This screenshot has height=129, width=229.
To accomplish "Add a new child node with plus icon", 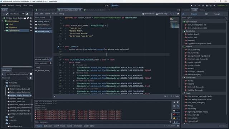I will pos(3,14).
